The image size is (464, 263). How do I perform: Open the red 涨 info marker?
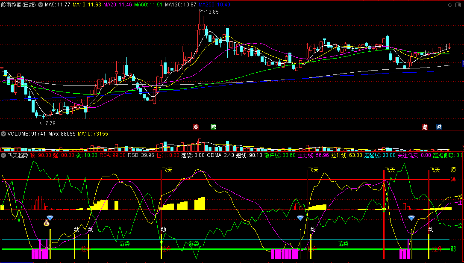[x=196, y=127]
